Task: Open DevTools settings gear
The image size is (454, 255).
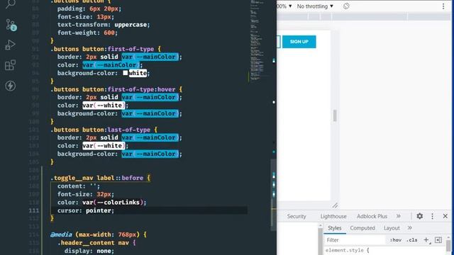Action: [x=419, y=216]
